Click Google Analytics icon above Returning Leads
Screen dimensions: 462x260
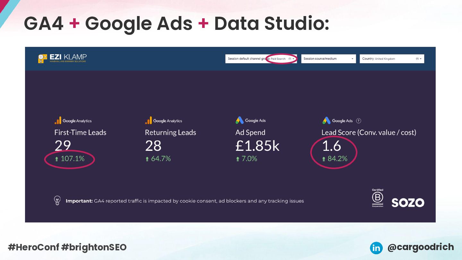click(149, 120)
